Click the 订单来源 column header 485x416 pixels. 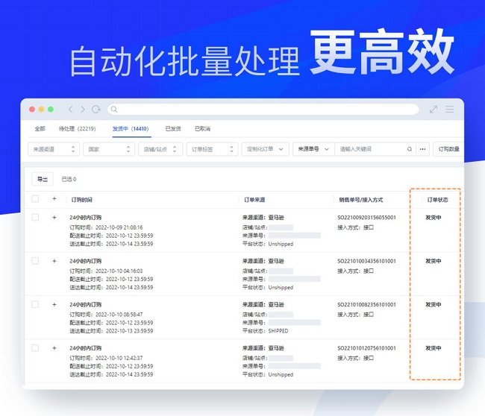[254, 200]
